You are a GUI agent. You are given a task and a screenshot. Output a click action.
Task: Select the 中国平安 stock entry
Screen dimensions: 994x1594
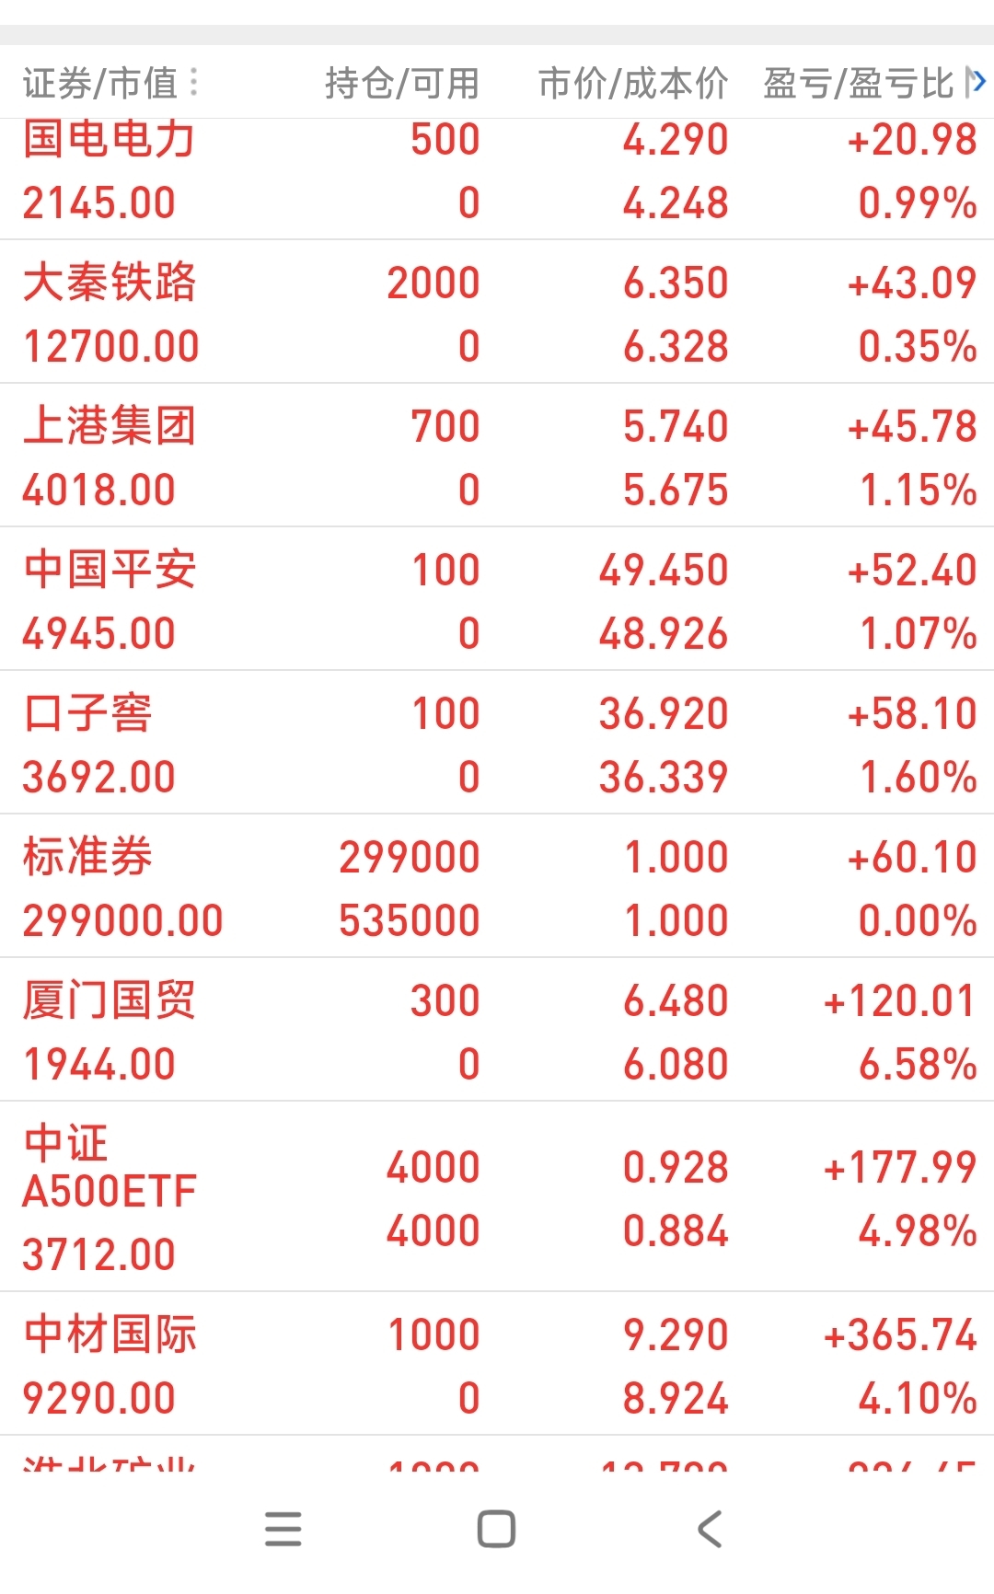[110, 570]
